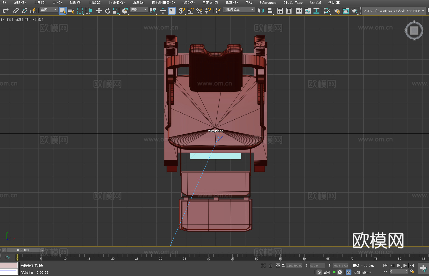Click the Y coordinate field
The width and height of the screenshot is (429, 276).
point(318,266)
